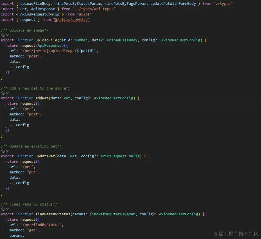The height and width of the screenshot is (239, 261).
Task: Click the "get" method string
Action: (32, 230)
